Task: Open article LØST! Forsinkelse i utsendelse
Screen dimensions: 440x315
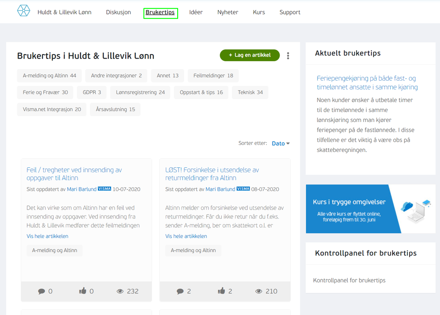Action: coord(212,174)
